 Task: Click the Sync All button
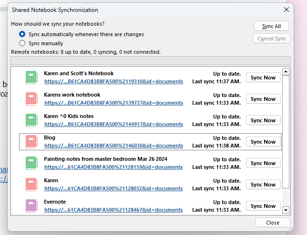271,26
